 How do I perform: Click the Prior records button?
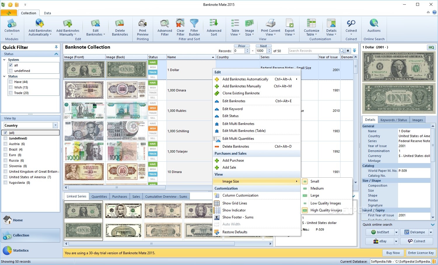[x=242, y=46]
